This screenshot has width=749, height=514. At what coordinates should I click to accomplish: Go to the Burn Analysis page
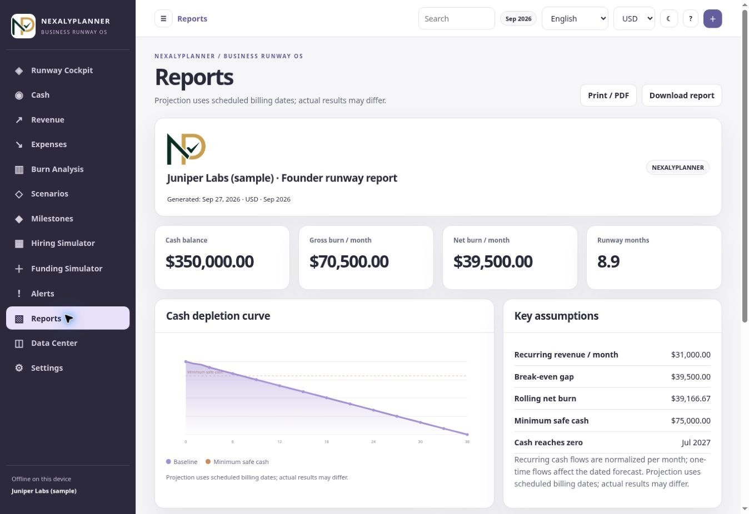pos(68,169)
